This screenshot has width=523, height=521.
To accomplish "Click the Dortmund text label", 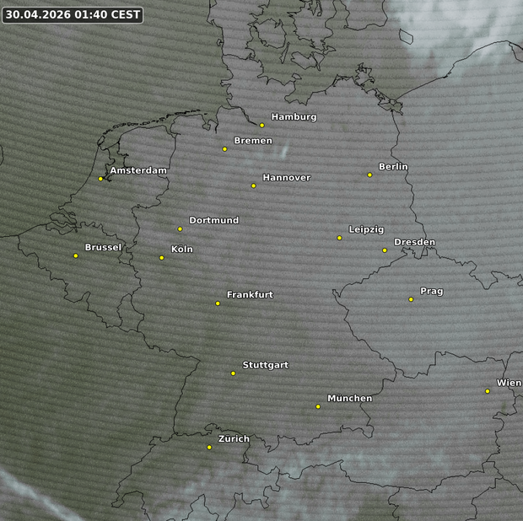I will (x=213, y=220).
